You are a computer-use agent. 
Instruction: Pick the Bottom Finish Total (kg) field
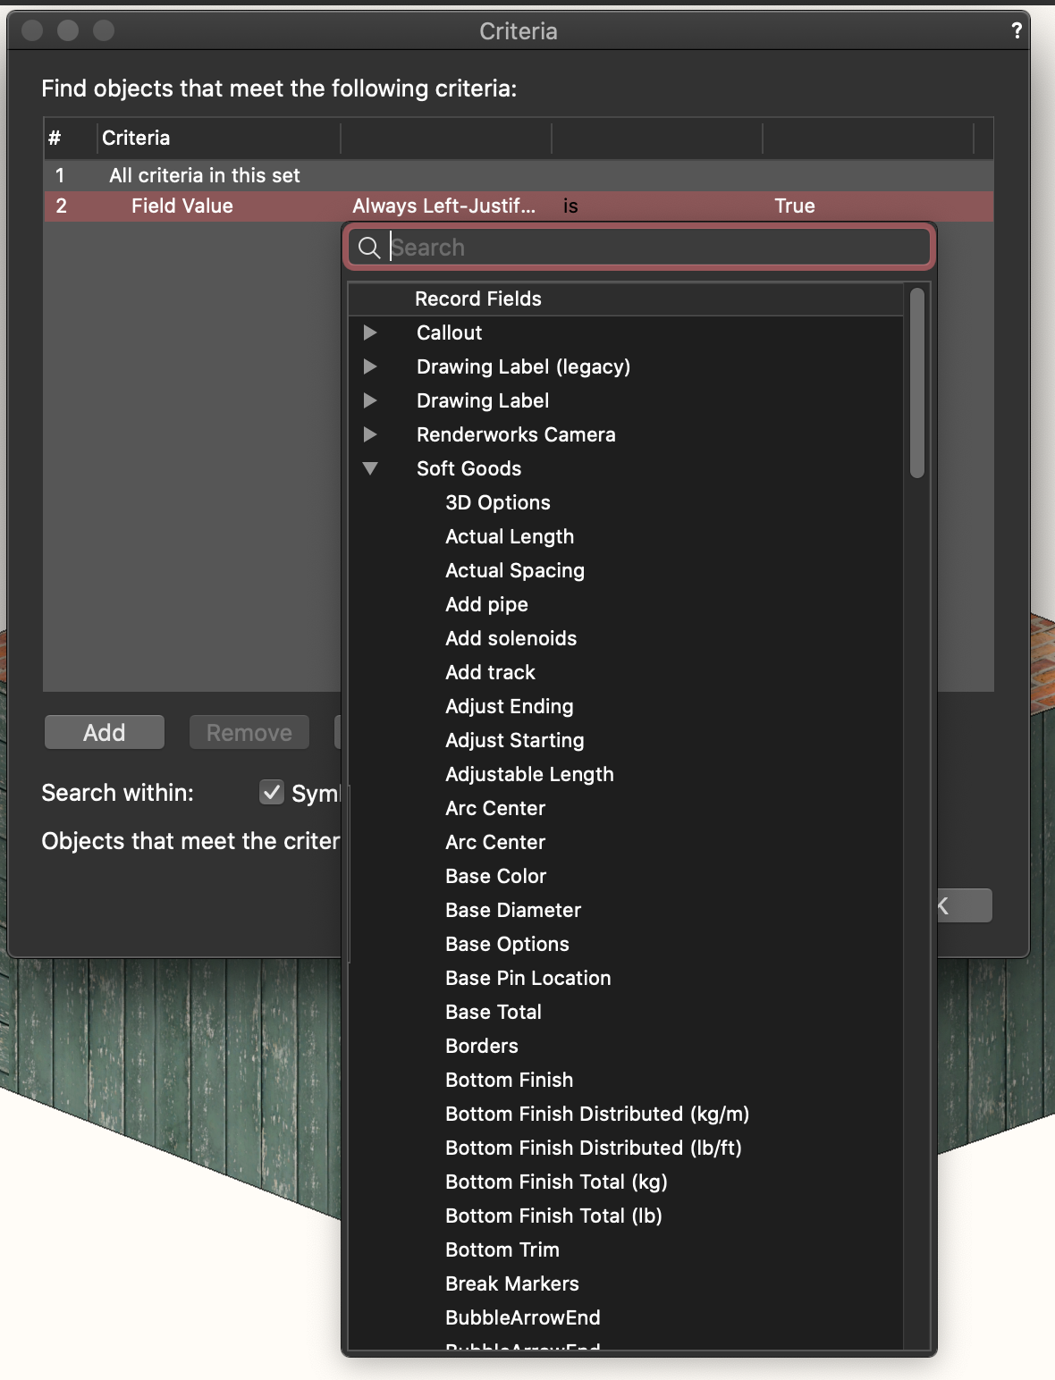click(x=556, y=1182)
